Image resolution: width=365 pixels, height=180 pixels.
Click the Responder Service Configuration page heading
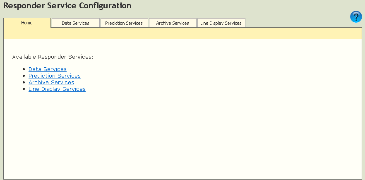coord(67,6)
